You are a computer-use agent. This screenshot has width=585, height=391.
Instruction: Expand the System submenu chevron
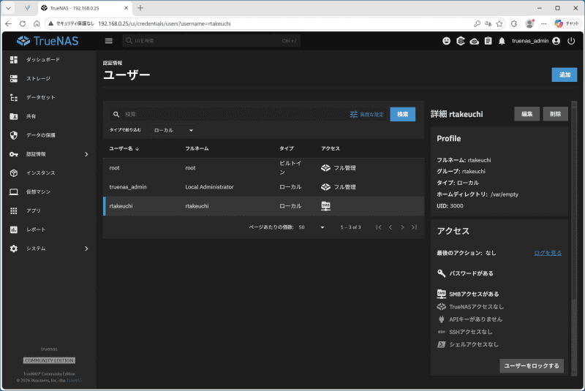86,248
